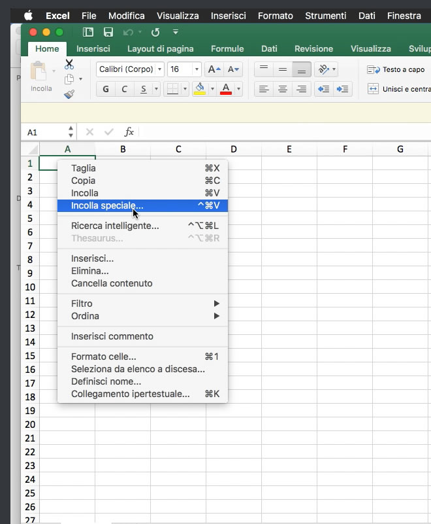Screen dimensions: 431x524
Task: Expand the orientation dropdown arrow
Action: point(334,69)
